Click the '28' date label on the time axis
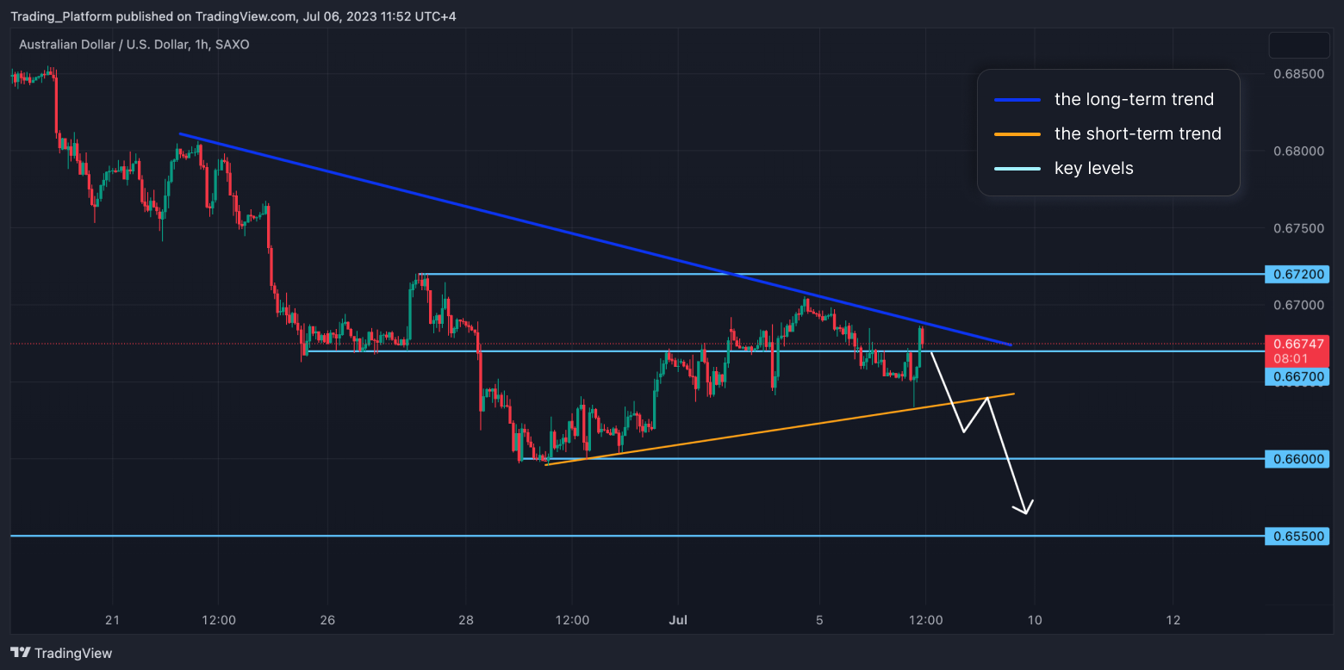1344x670 pixels. [x=465, y=620]
